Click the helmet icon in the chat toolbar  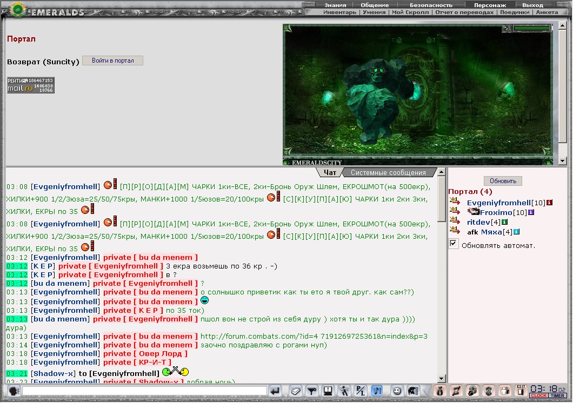(413, 391)
